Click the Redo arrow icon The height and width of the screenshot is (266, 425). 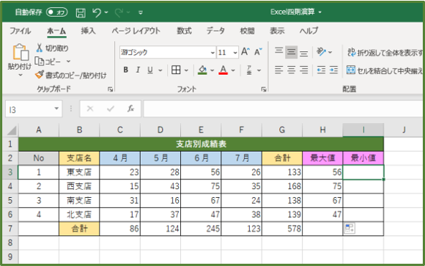(x=119, y=12)
